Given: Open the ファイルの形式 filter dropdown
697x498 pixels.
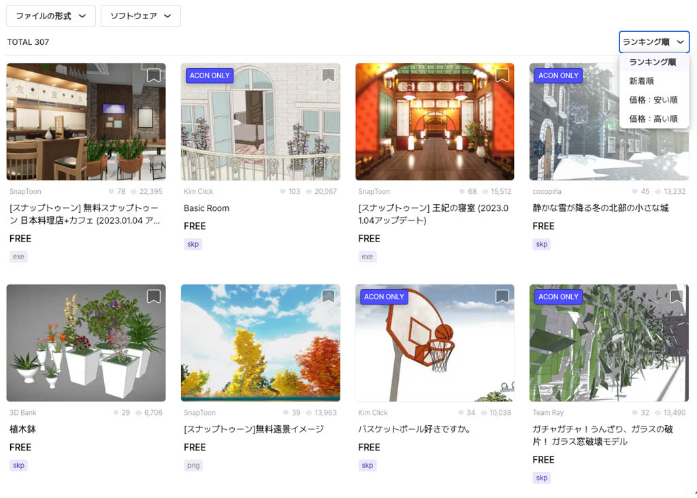Looking at the screenshot, I should coord(50,16).
